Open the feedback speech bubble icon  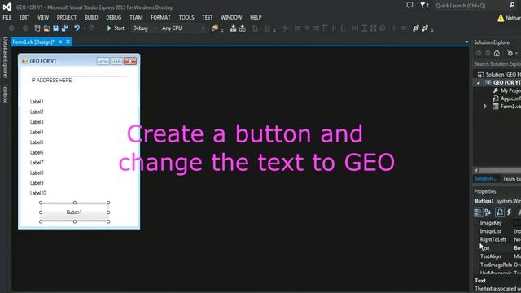409,6
